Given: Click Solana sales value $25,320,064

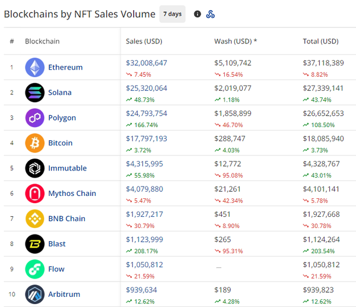Looking at the screenshot, I should [147, 88].
